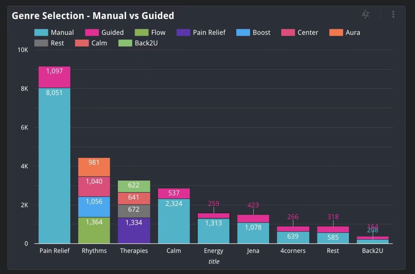Sort the panel using the AZ sort icon
This screenshot has height=274, width=415.
[x=365, y=14]
